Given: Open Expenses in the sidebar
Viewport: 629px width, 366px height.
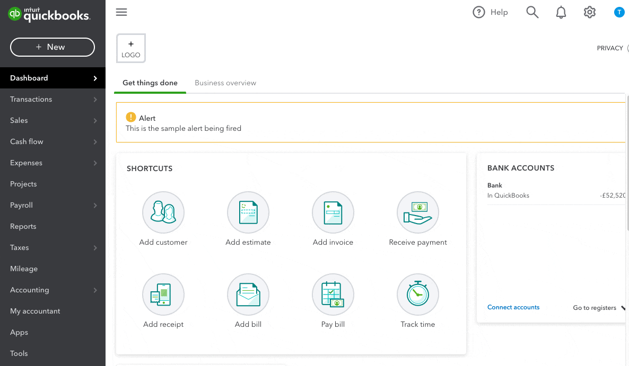Looking at the screenshot, I should [26, 163].
